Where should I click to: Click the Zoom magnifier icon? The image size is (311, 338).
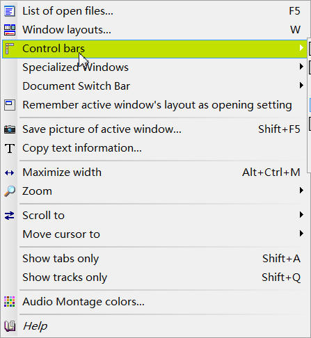pos(10,191)
